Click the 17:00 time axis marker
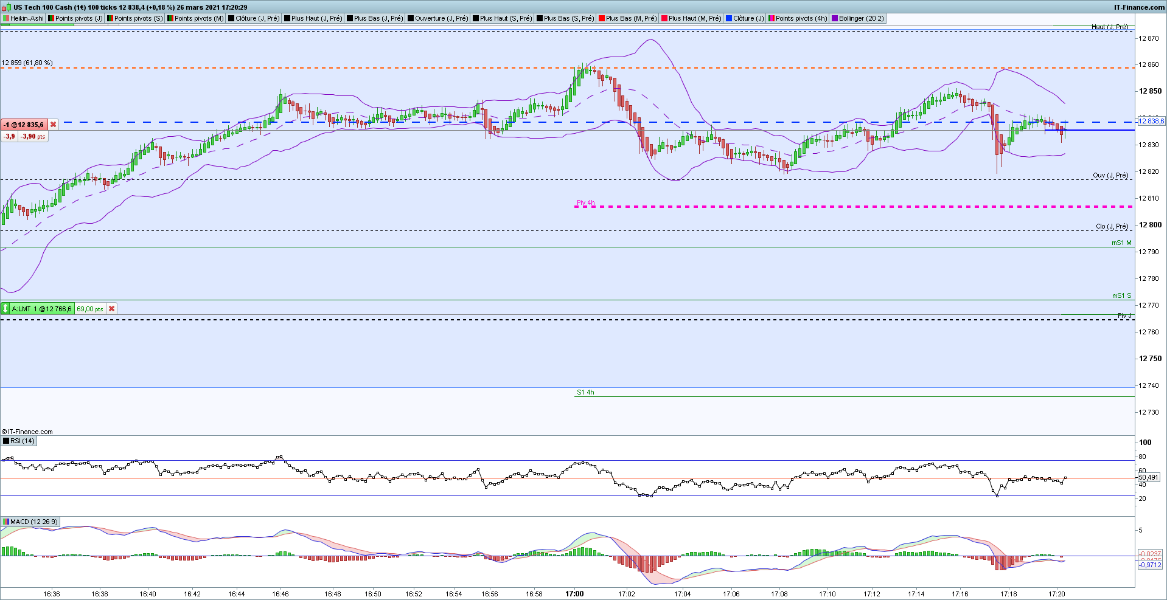1167x600 pixels. coord(574,594)
